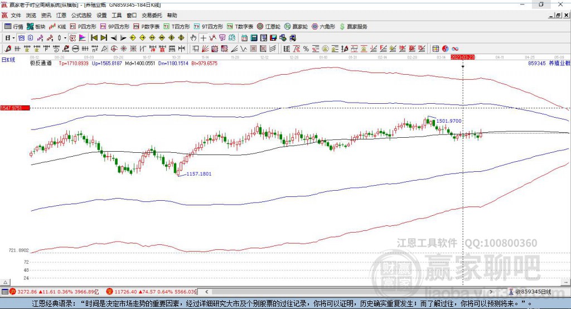Click the 板块 toolbar button
Image resolution: width=571 pixels, height=309 pixels.
click(36, 27)
